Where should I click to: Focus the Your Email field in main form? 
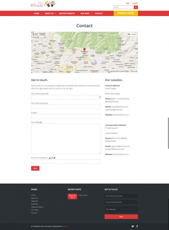pyautogui.click(x=66, y=107)
